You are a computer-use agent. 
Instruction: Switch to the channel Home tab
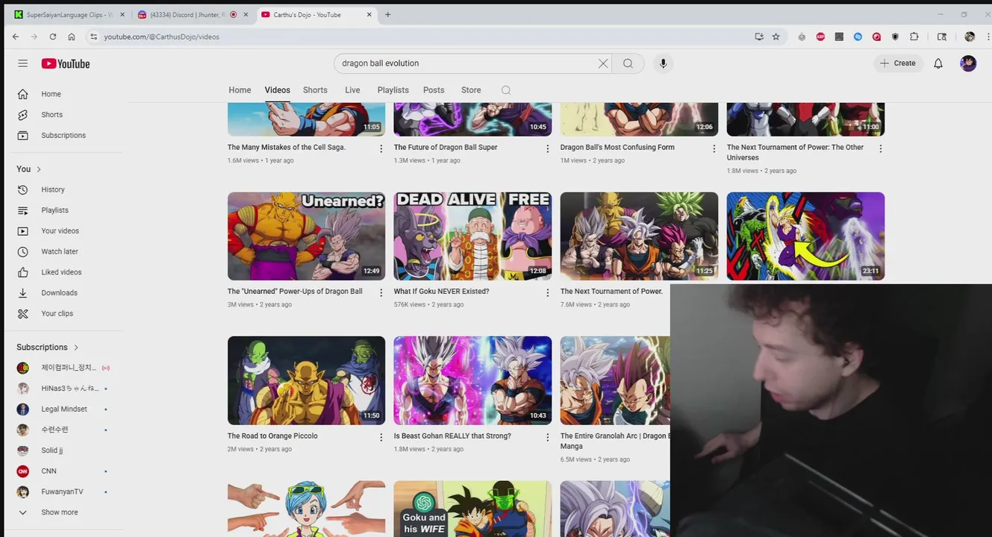point(240,90)
